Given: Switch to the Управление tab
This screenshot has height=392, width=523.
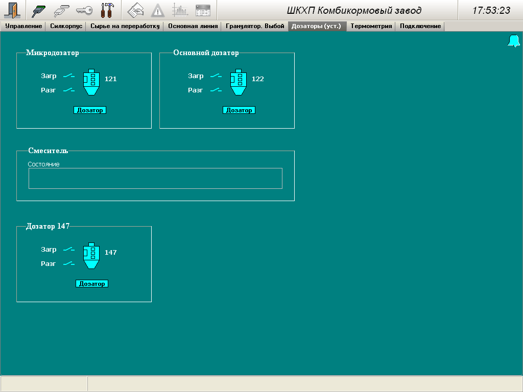Looking at the screenshot, I should (x=23, y=26).
